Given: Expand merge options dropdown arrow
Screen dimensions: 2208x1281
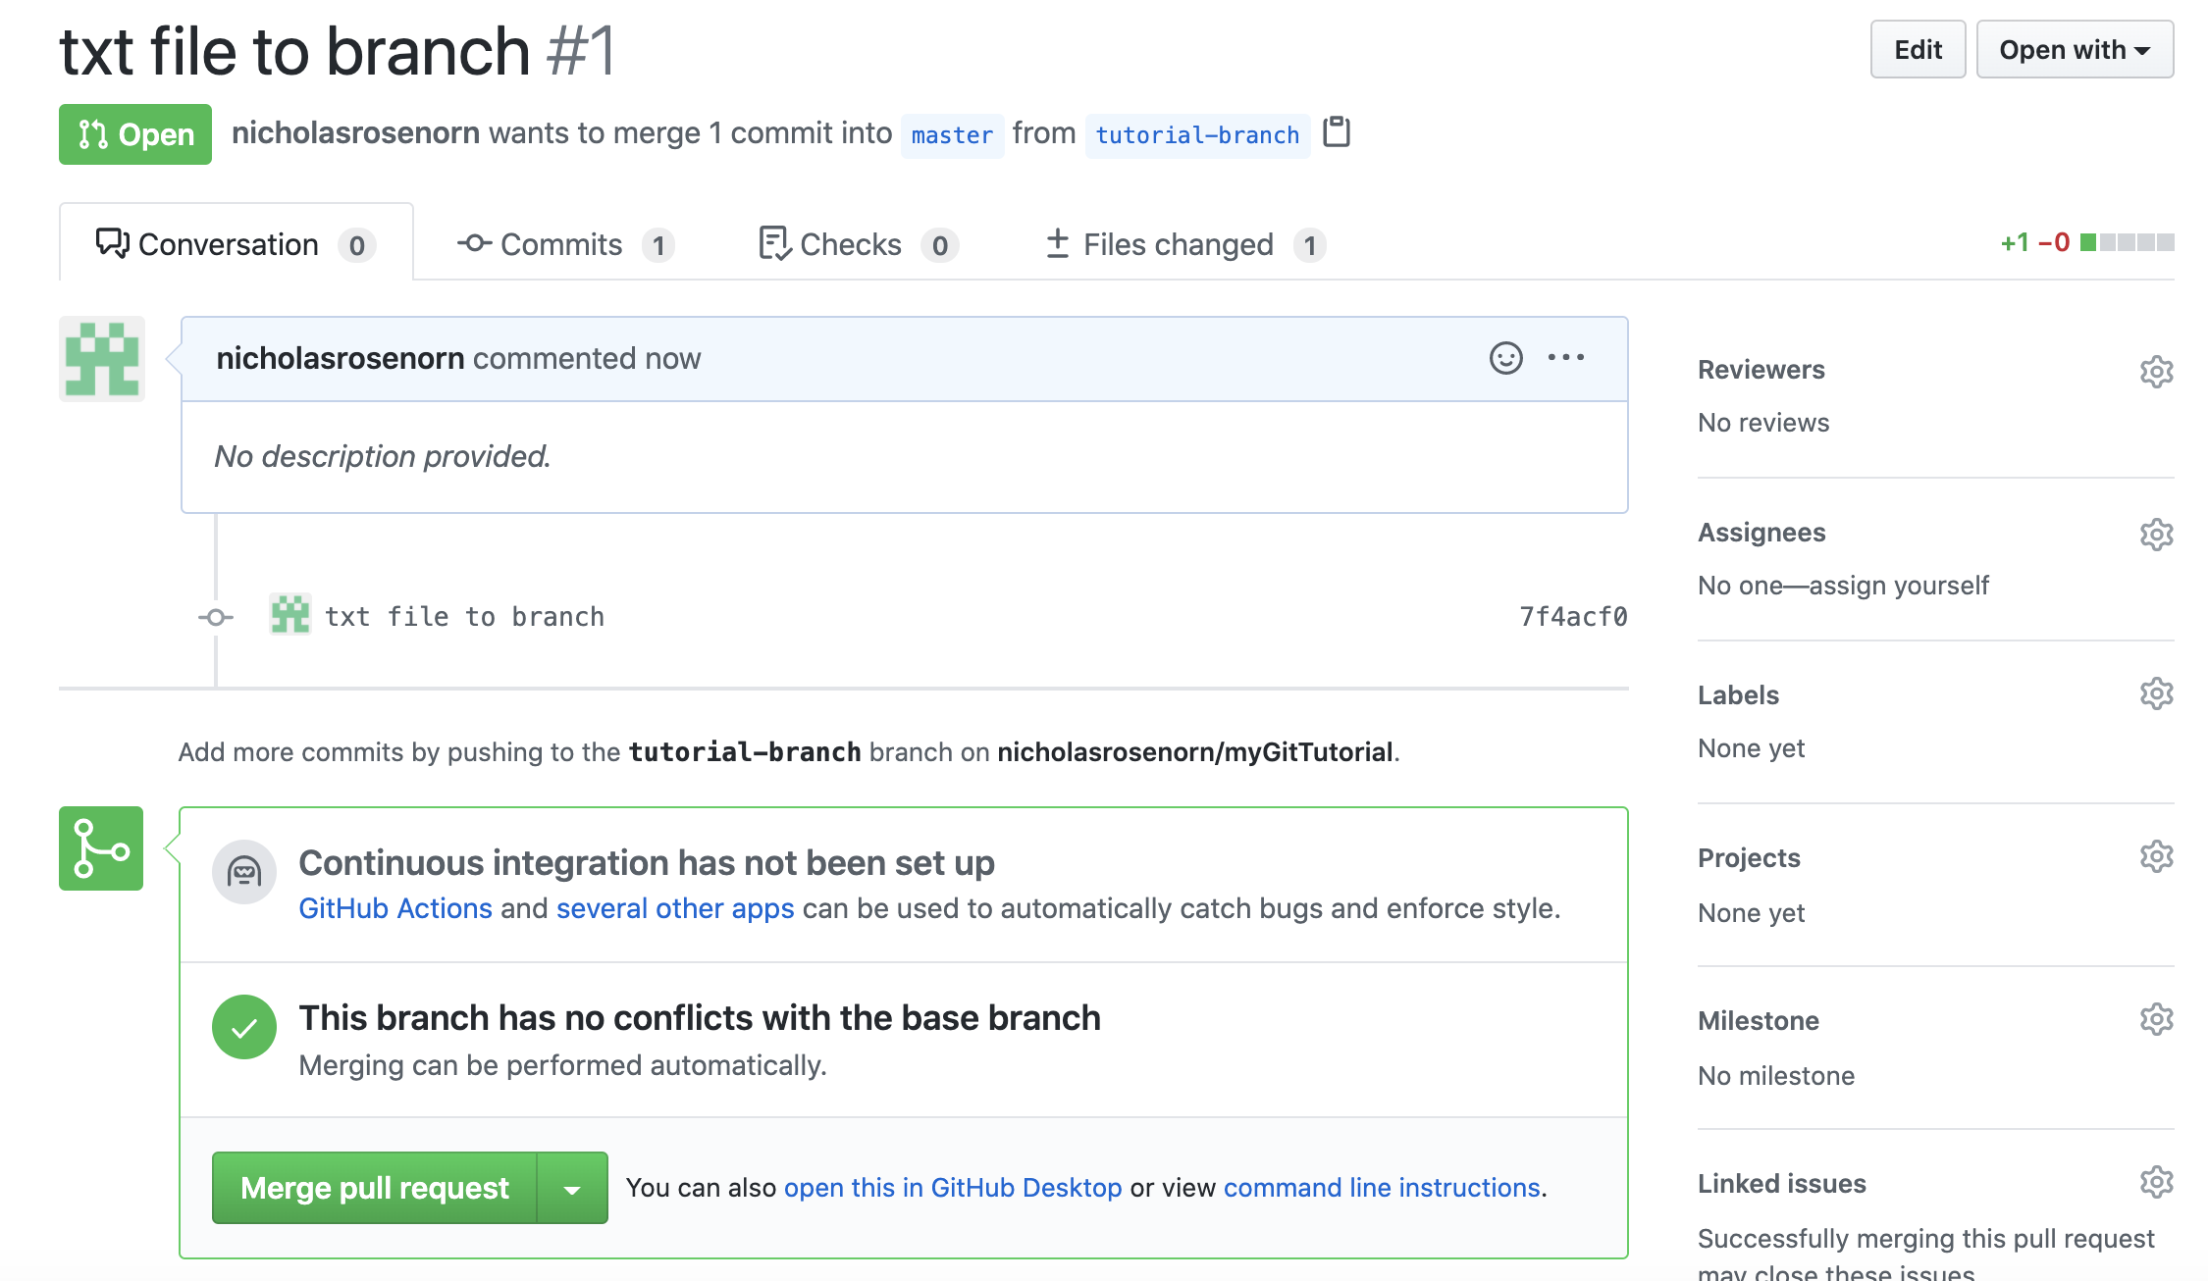Looking at the screenshot, I should tap(572, 1189).
